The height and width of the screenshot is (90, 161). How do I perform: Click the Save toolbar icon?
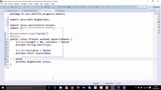[x=6, y=7]
